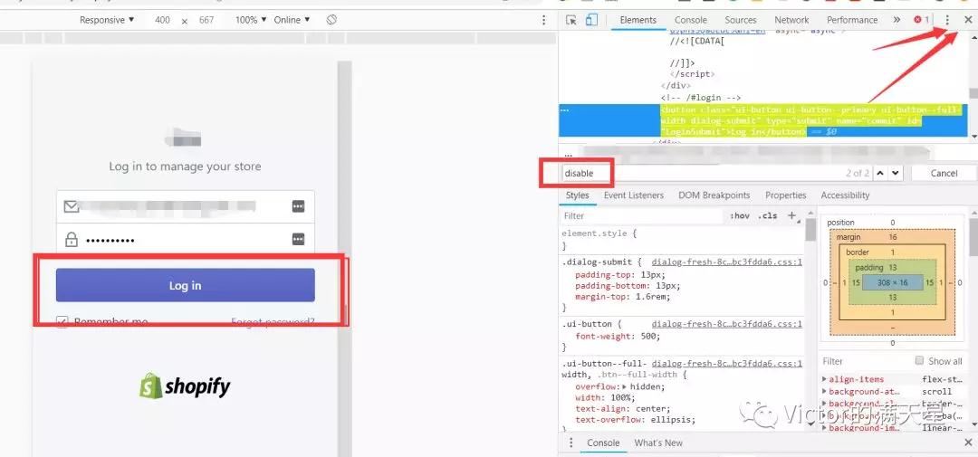The width and height of the screenshot is (978, 457).
Task: Show more DevTools tabs with the double chevron
Action: coord(896,20)
